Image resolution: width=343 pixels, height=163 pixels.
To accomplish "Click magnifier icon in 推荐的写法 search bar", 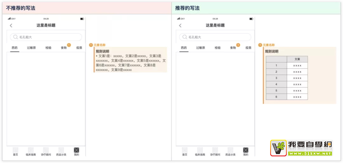I will pos(185,37).
